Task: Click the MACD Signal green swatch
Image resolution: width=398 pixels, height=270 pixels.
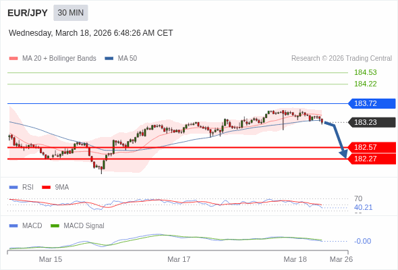Action: pyautogui.click(x=55, y=226)
